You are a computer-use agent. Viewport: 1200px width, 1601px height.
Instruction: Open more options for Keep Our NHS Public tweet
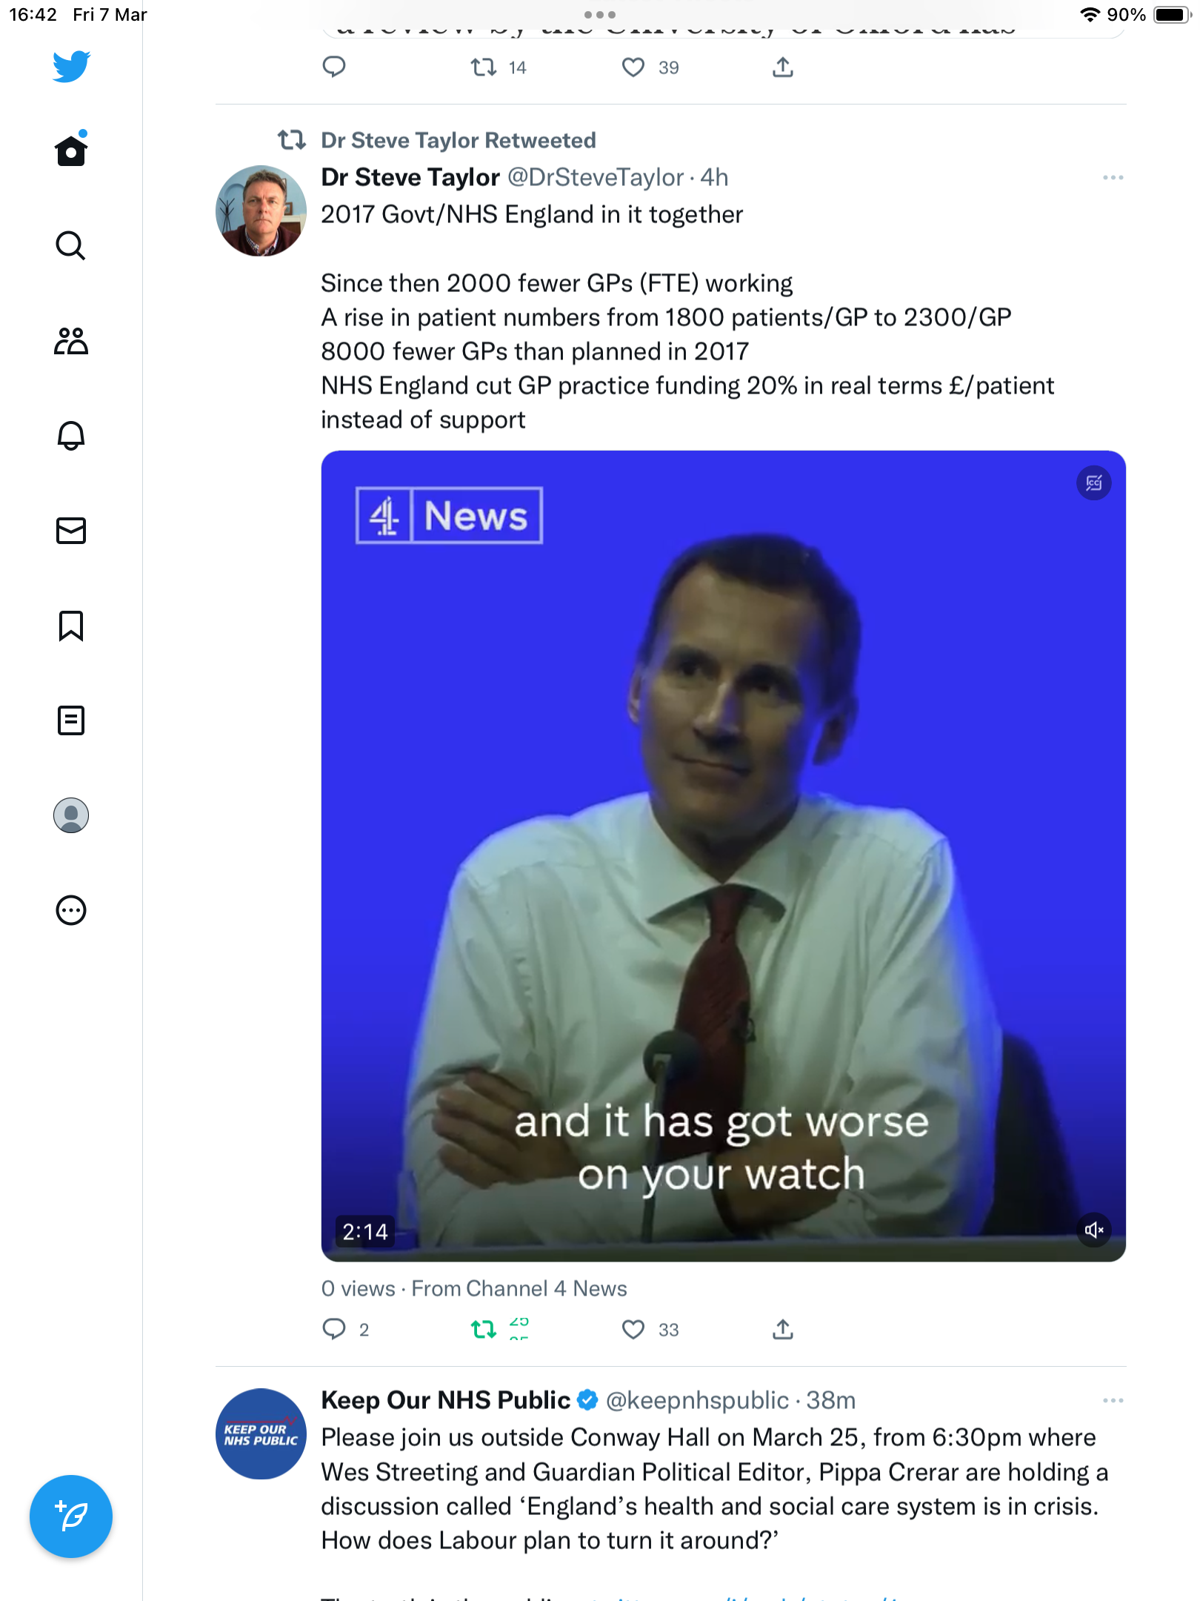pyautogui.click(x=1113, y=1401)
